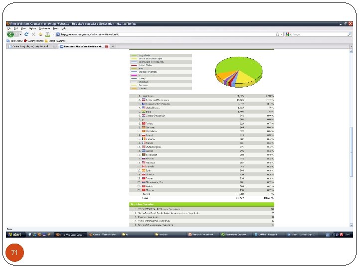The height and width of the screenshot is (269, 359).
Task: Open the History menu
Action: [x=32, y=28]
